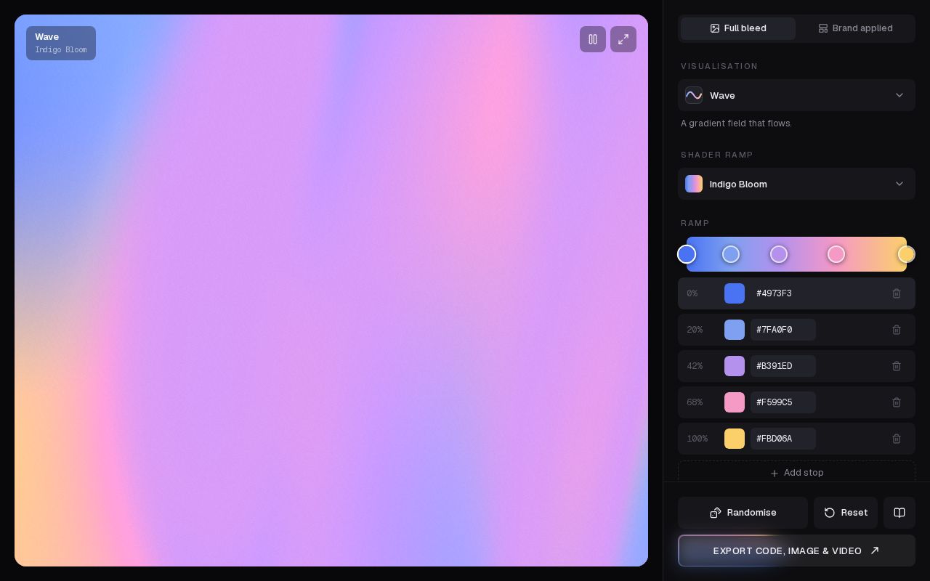Click the Wave visualisation icon
Viewport: 930px width, 581px height.
tap(694, 95)
